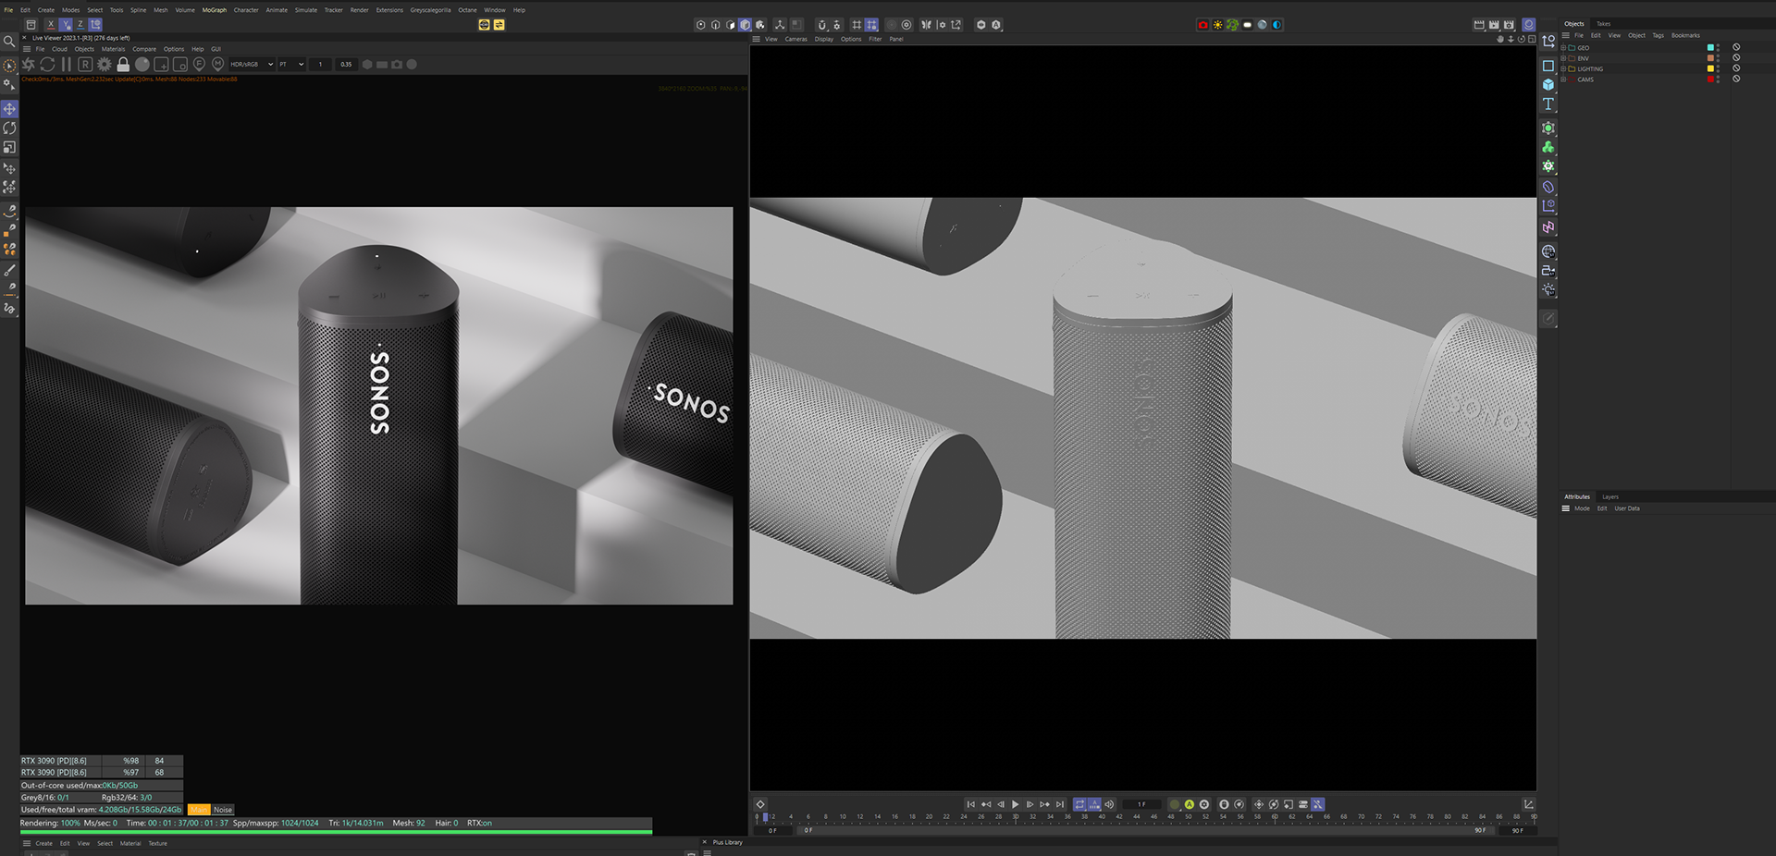Expand the ENV group
Viewport: 1776px width, 856px height.
[1563, 58]
